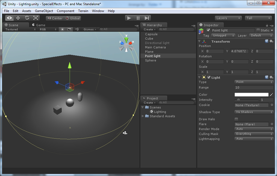Select the Rotate tool

pos(27,18)
